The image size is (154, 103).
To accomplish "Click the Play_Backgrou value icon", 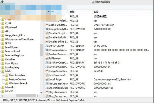I will coord(47,96).
